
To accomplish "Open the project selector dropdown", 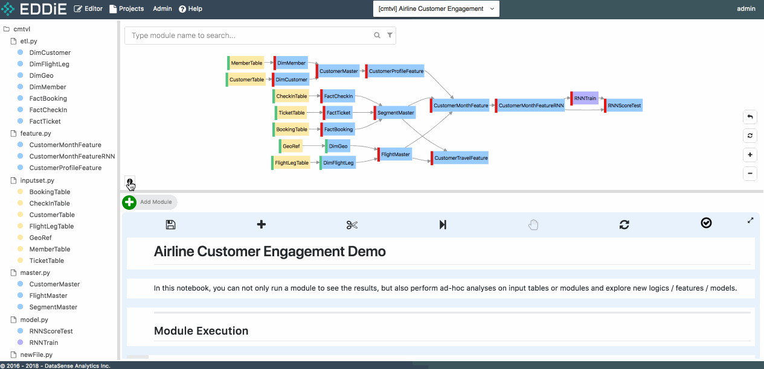I will 436,9.
